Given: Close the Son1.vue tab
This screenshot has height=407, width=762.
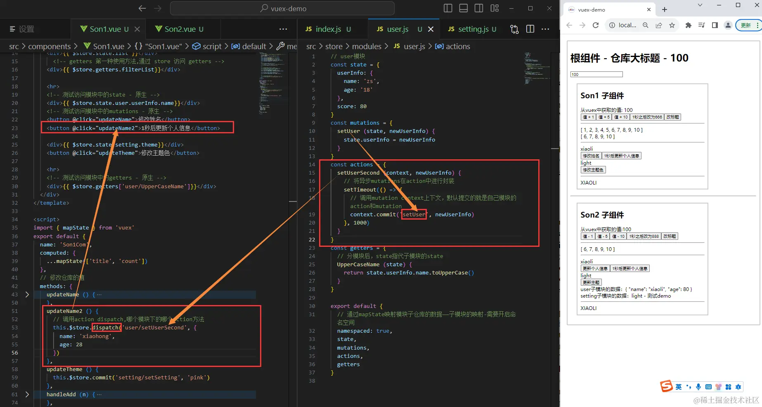Looking at the screenshot, I should (x=137, y=29).
